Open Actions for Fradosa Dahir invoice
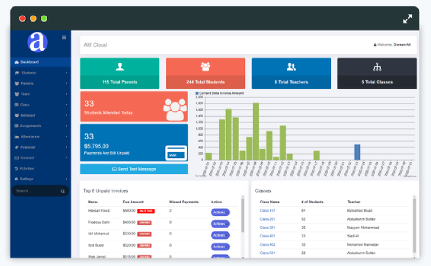This screenshot has width=431, height=266. point(220,224)
